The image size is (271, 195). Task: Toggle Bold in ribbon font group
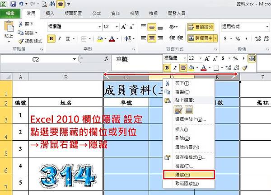tap(51, 38)
